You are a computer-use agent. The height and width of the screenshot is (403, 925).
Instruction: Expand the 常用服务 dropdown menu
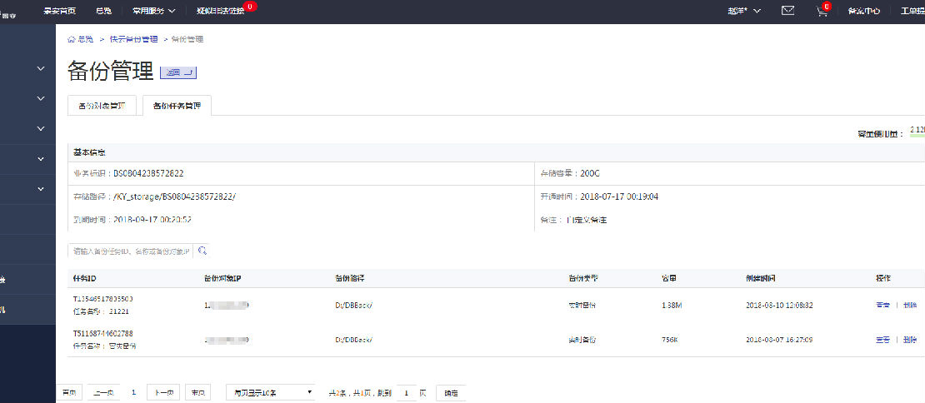pyautogui.click(x=154, y=11)
